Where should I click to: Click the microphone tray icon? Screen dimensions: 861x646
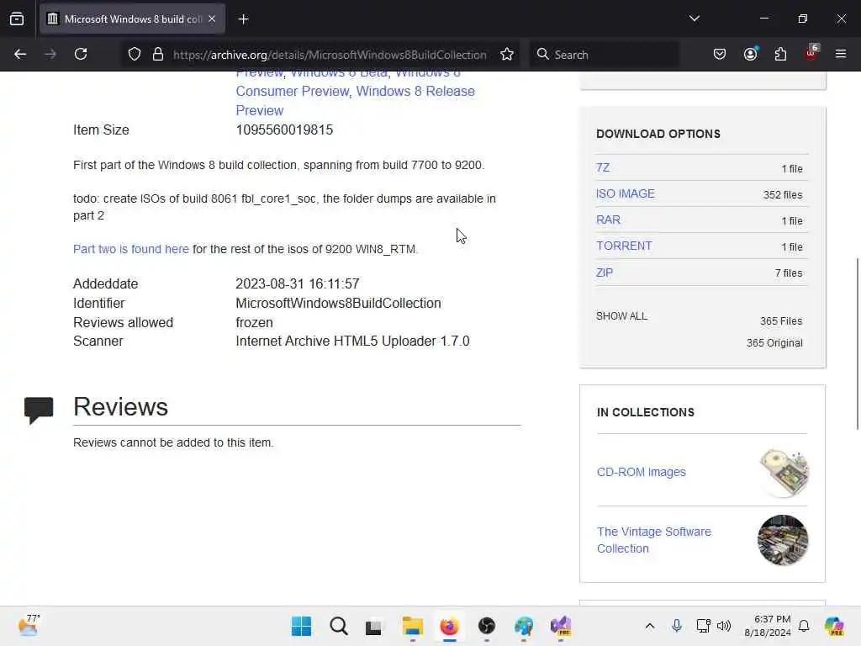point(677,626)
